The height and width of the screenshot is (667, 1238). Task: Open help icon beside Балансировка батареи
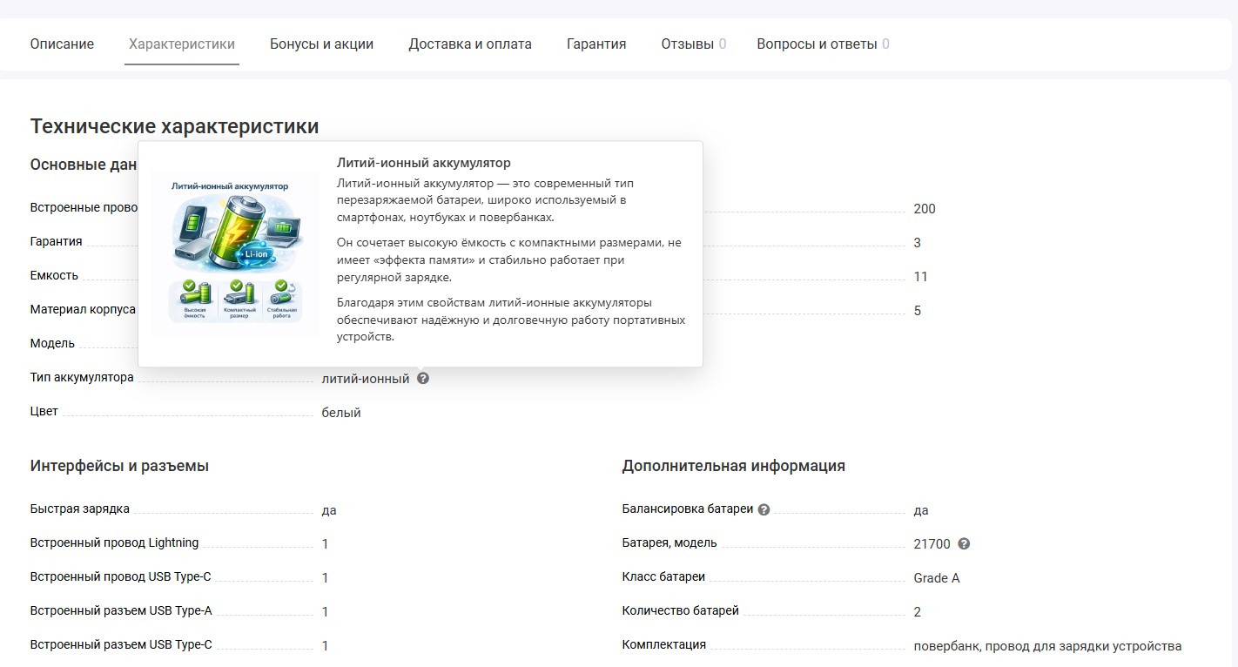click(764, 510)
